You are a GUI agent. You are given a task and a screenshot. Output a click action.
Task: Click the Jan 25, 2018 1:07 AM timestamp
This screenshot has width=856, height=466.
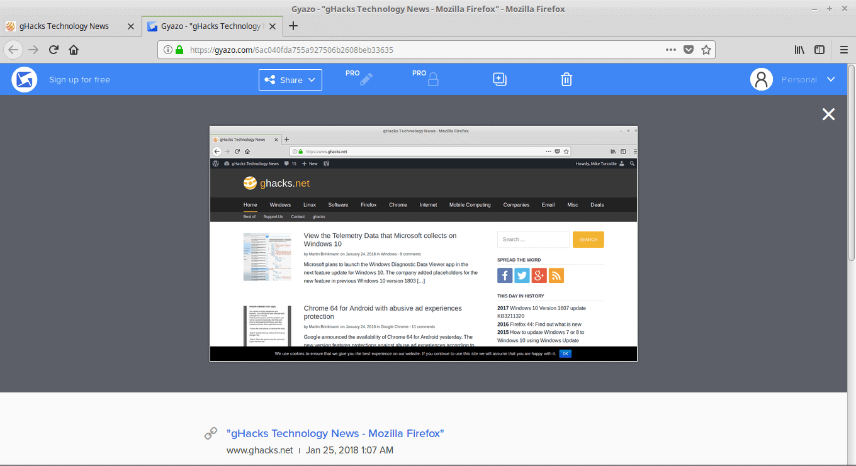click(x=350, y=450)
